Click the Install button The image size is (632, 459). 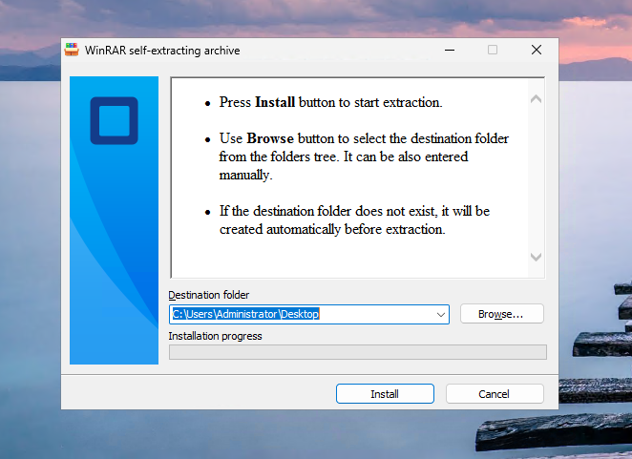coord(385,394)
